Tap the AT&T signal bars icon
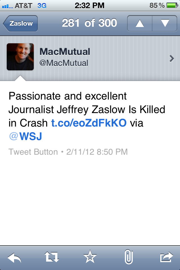This screenshot has width=180, height=270. (x=7, y=5)
